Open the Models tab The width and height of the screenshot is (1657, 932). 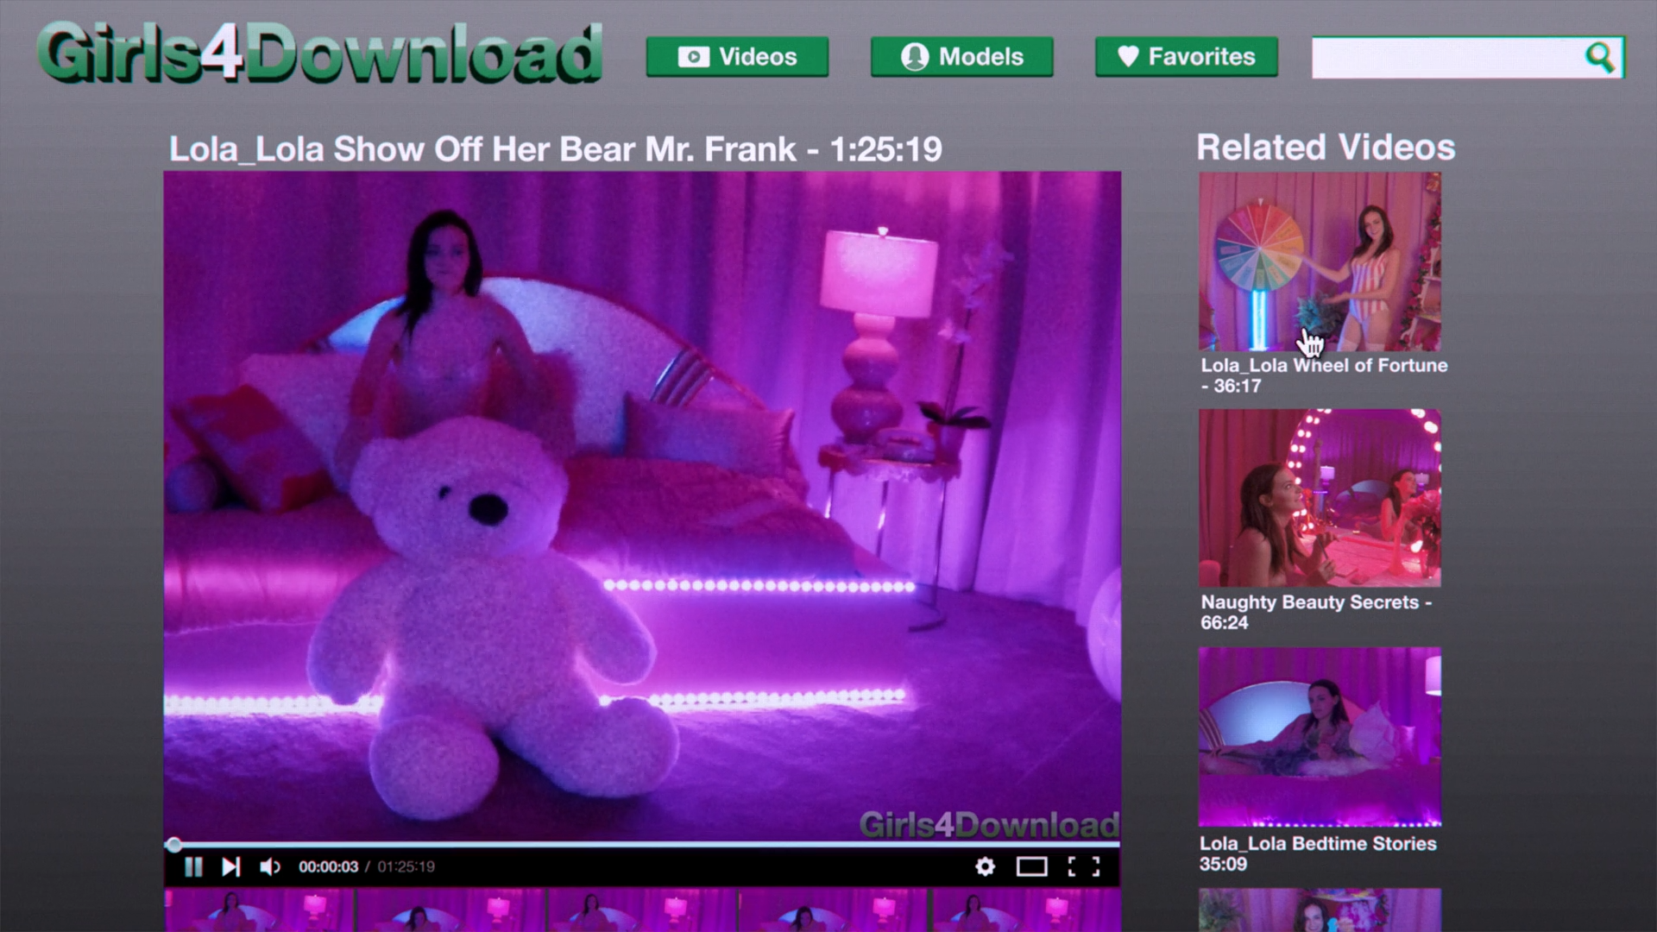tap(961, 57)
